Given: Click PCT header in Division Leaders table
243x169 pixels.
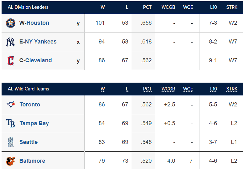Looking at the screenshot, I should click(147, 7).
